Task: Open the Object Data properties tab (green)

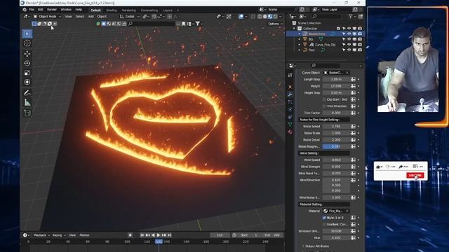Action: (290, 125)
